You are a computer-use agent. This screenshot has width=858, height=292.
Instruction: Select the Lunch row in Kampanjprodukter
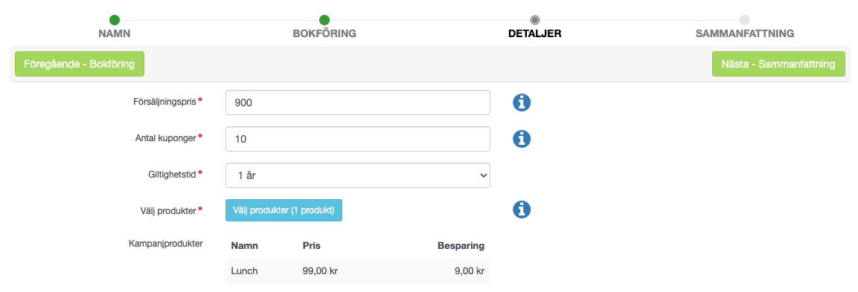click(x=358, y=270)
